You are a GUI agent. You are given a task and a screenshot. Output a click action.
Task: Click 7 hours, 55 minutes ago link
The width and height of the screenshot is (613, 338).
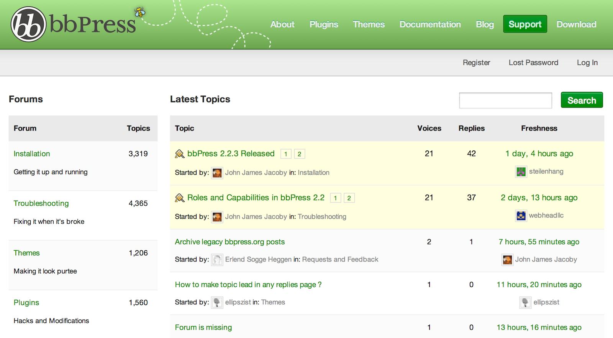(539, 242)
